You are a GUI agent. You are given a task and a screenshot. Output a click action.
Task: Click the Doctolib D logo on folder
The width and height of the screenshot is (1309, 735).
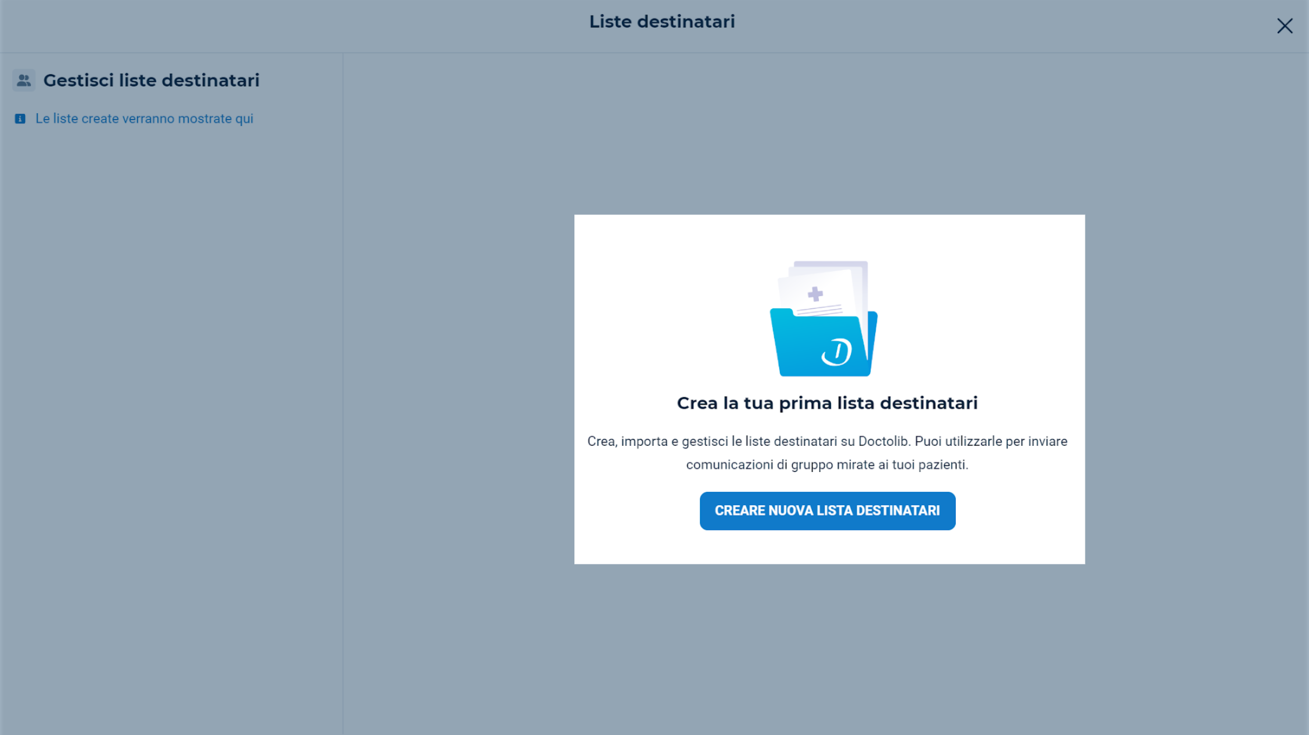[836, 351]
